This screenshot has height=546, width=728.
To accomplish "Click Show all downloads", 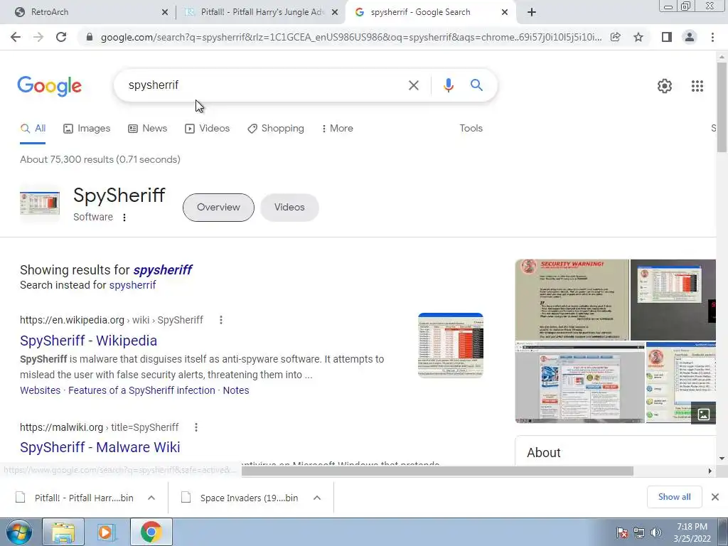I will point(674,497).
